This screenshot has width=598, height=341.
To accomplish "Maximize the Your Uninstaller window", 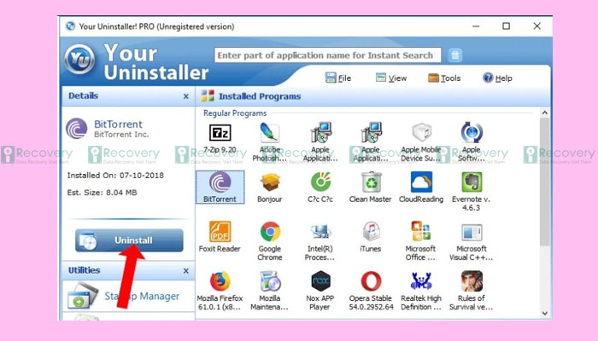I will [x=506, y=26].
